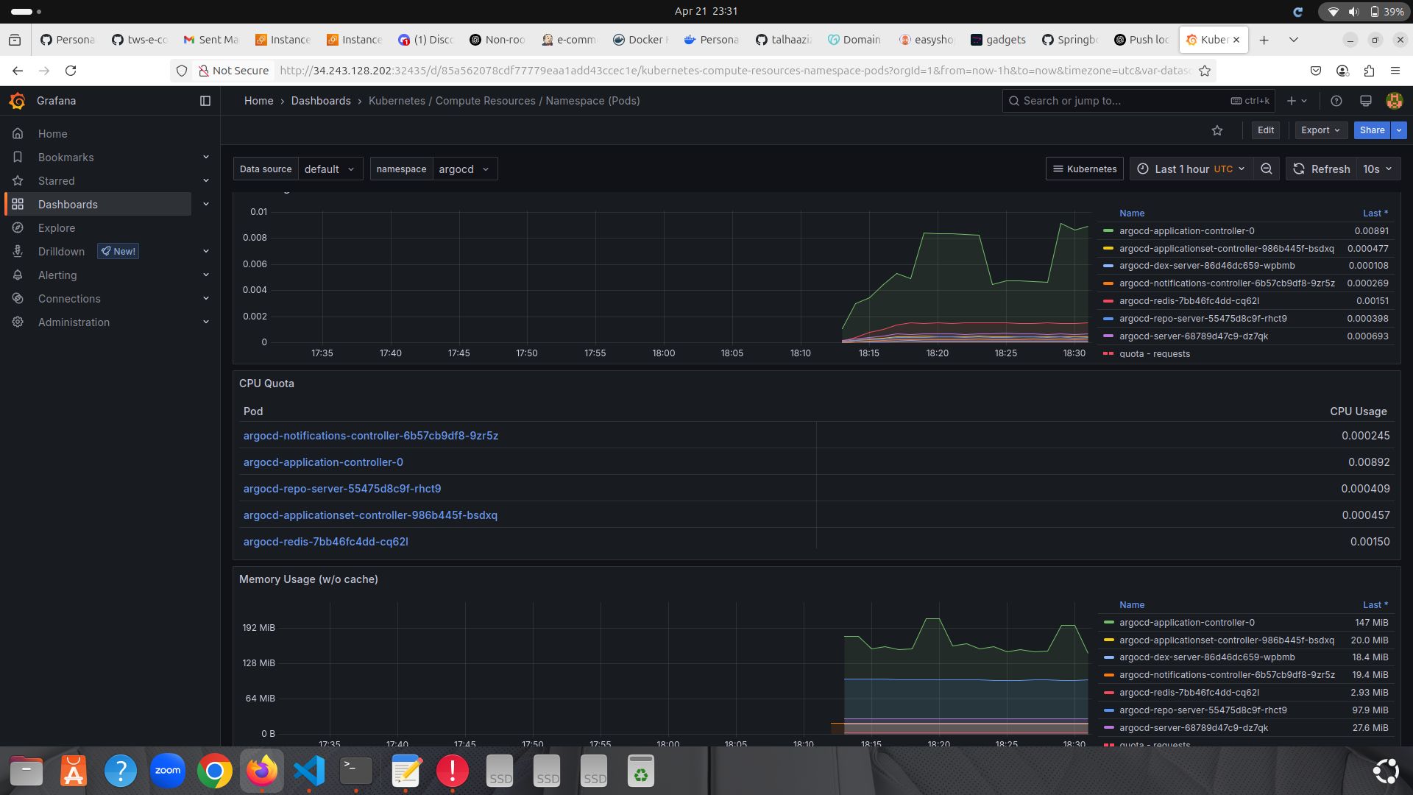Click the Refresh dashboard button
1413x795 pixels.
tap(1321, 169)
